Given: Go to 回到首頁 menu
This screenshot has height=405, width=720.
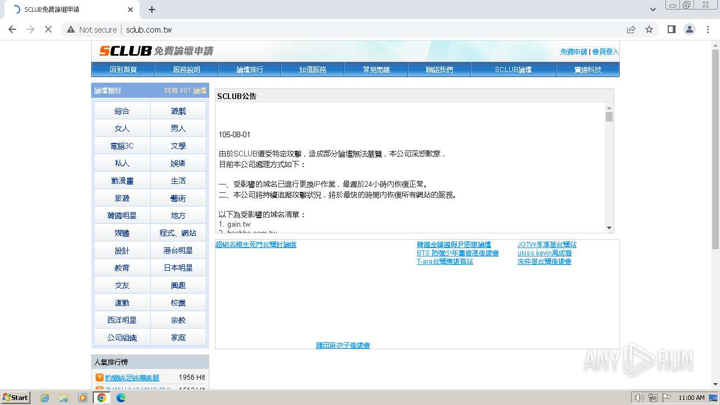Looking at the screenshot, I should click(x=123, y=70).
